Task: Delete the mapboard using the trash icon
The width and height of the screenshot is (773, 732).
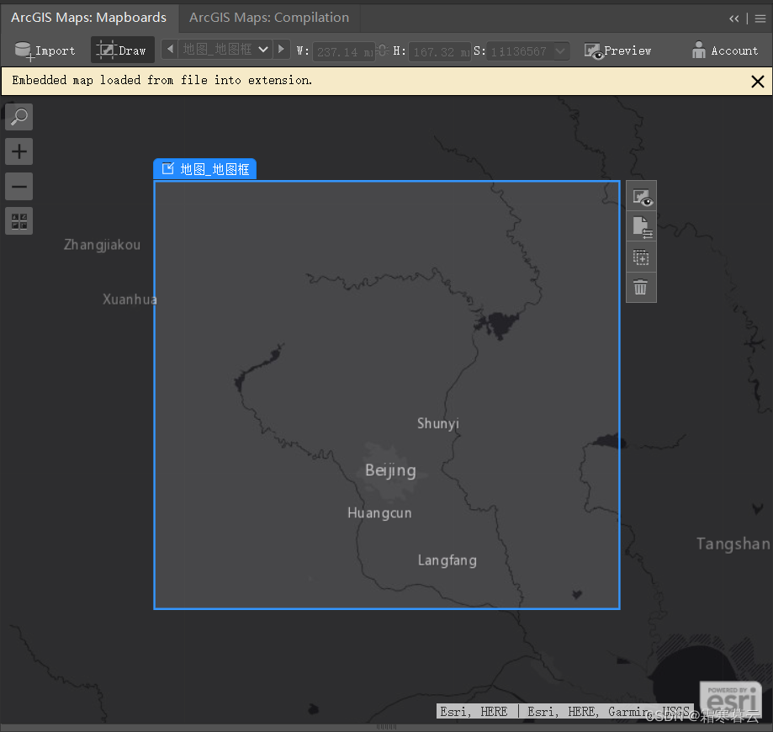Action: pyautogui.click(x=641, y=287)
